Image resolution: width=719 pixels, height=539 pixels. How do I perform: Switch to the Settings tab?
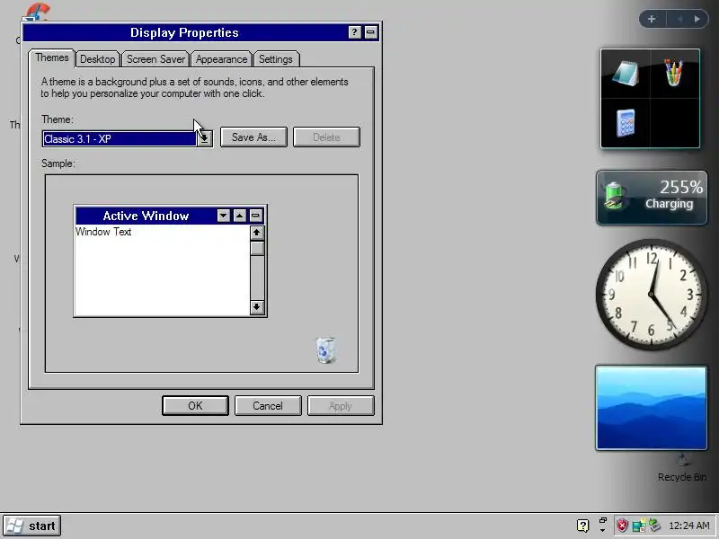[276, 59]
